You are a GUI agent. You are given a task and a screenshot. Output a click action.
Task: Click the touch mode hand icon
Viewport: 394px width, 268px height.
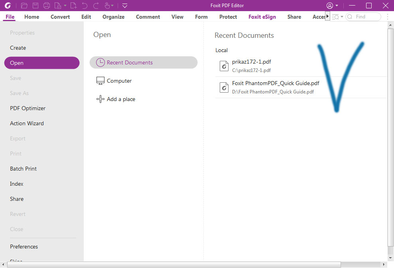[107, 5]
